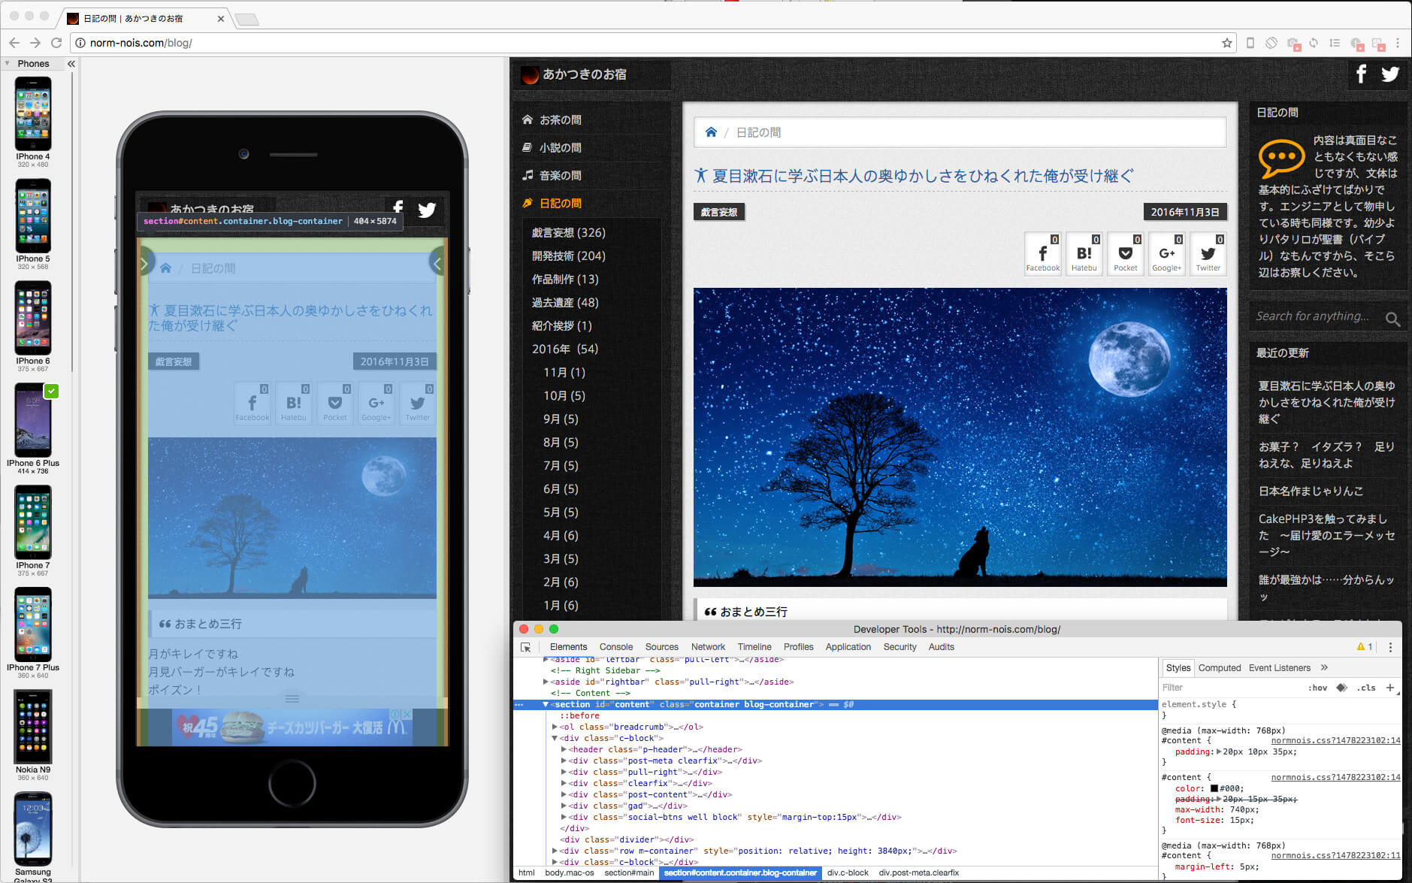Click the Twitter bird icon in site header
The height and width of the screenshot is (883, 1412).
pos(1389,74)
